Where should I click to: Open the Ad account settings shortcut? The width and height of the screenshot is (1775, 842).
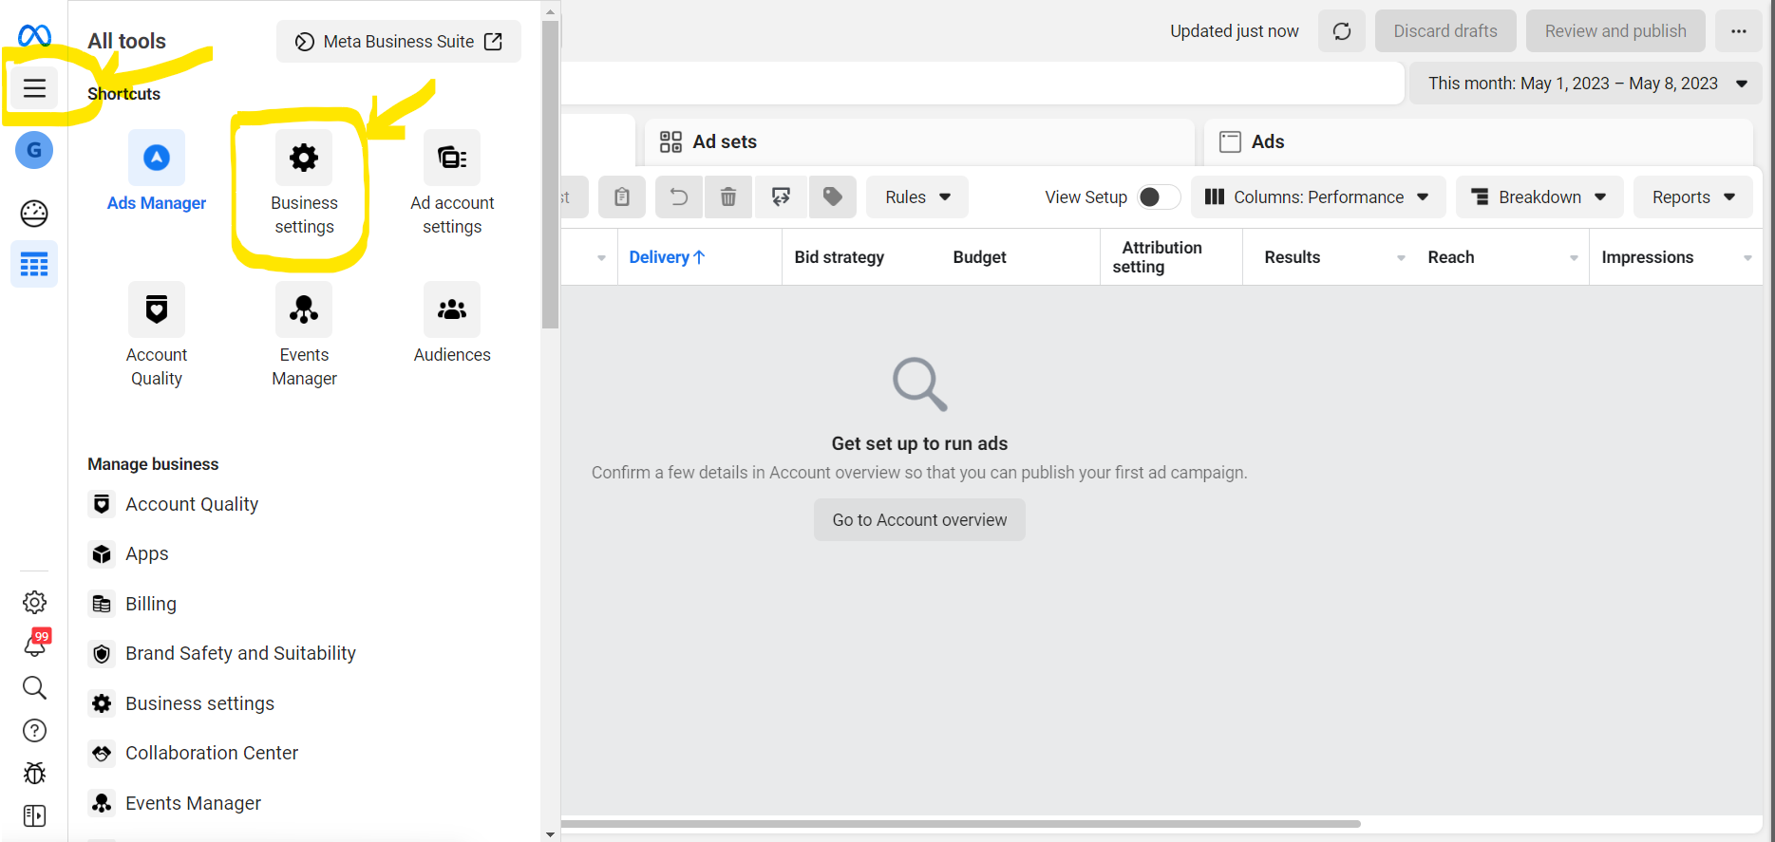click(452, 184)
